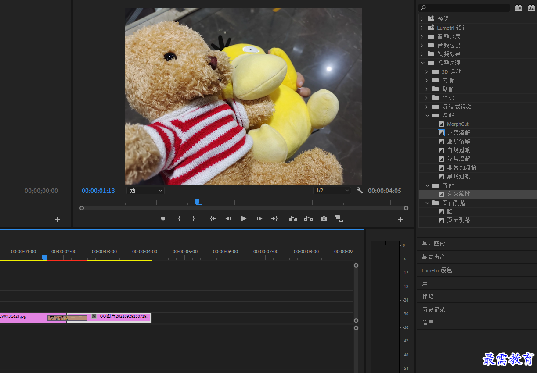Viewport: 537px width, 373px height.
Task: Step back one frame
Action: coord(228,218)
